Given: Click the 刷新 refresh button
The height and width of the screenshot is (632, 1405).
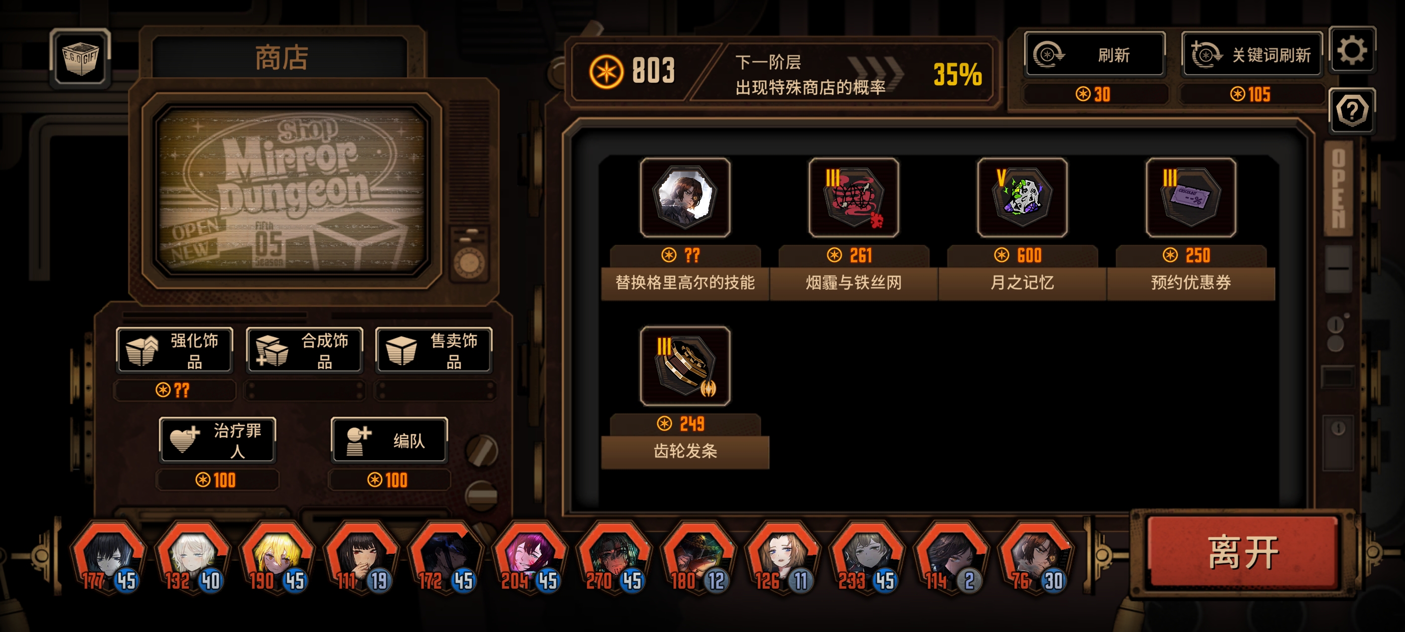Looking at the screenshot, I should [1094, 55].
